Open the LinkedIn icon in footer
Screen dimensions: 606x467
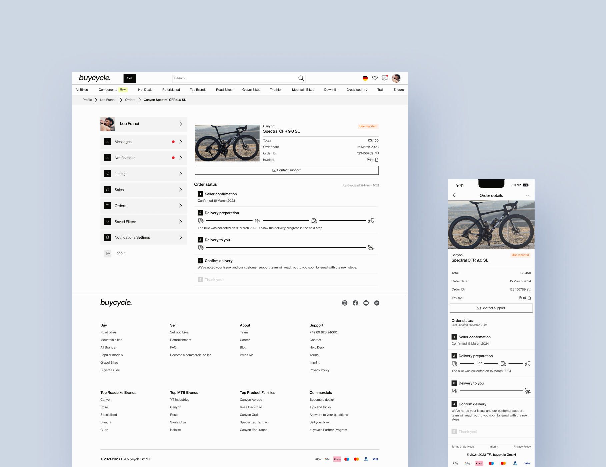[377, 303]
